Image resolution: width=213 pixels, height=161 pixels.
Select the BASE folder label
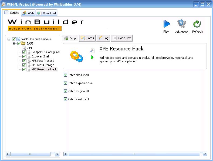pyautogui.click(x=30, y=43)
